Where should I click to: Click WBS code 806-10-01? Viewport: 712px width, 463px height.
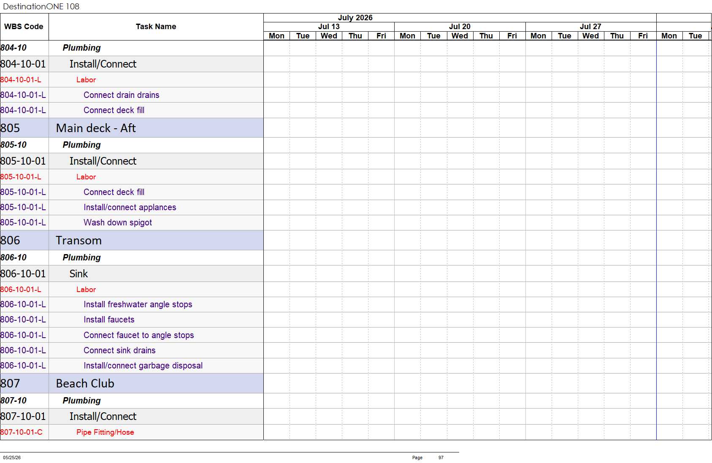[x=24, y=273]
